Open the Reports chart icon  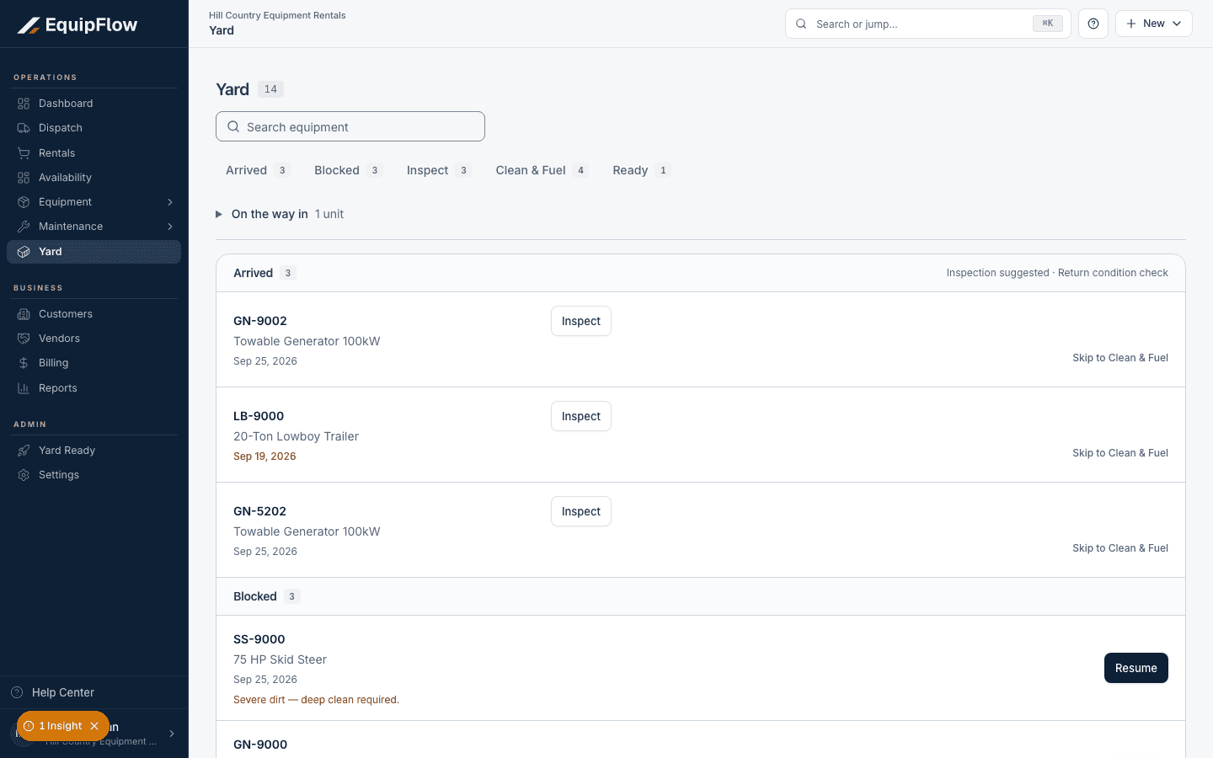[x=24, y=388]
